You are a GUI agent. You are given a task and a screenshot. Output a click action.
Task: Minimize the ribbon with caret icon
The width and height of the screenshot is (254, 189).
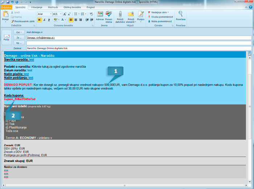(x=246, y=7)
